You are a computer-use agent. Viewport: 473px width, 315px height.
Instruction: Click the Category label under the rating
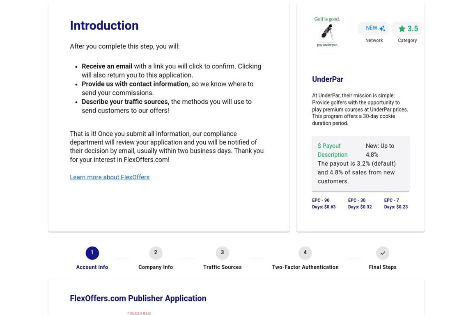[x=407, y=40]
